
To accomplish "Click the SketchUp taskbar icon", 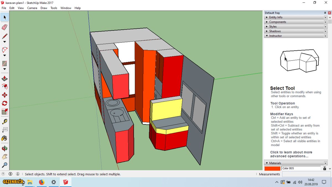I will pyautogui.click(x=66, y=182).
